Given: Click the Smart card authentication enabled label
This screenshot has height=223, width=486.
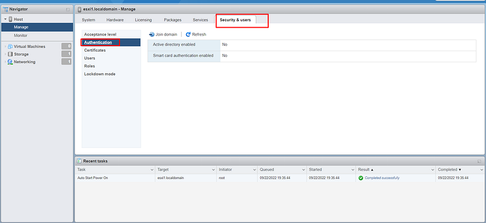Looking at the screenshot, I should [183, 56].
